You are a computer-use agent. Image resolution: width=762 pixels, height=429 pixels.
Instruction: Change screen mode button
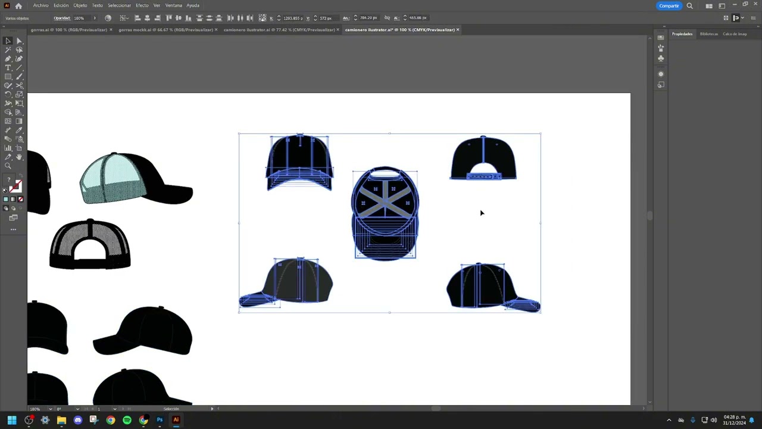13,218
